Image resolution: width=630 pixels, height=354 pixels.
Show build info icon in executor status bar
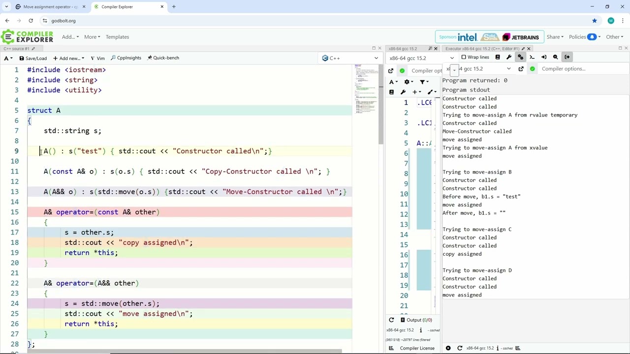tap(498, 348)
